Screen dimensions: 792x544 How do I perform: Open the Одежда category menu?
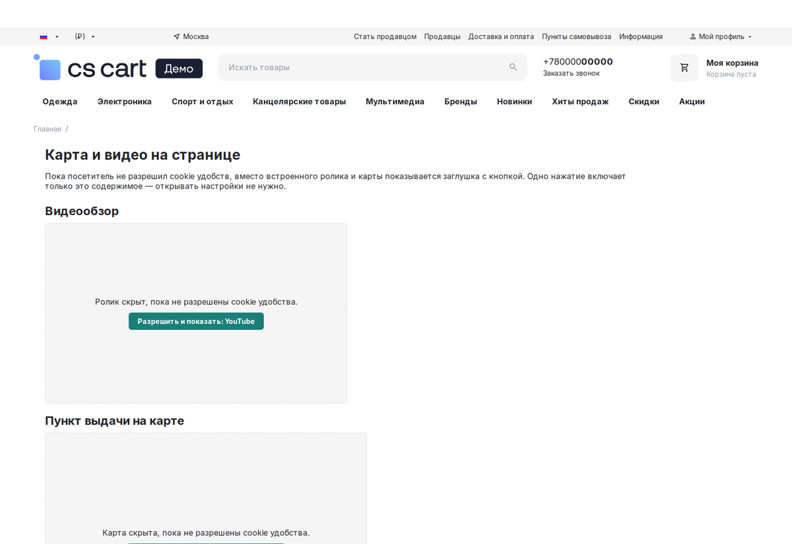60,102
